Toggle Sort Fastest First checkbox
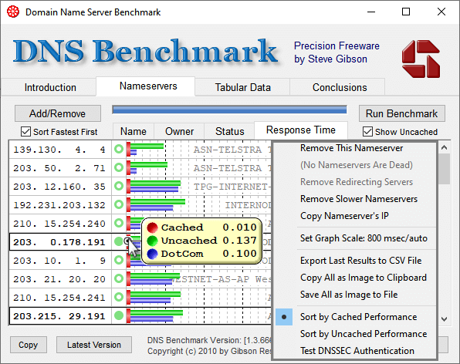This screenshot has width=460, height=364. point(25,132)
